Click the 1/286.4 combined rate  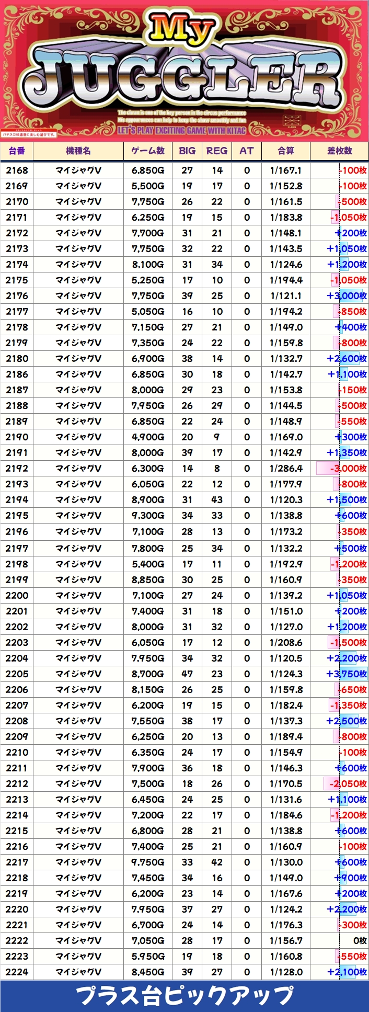click(286, 469)
